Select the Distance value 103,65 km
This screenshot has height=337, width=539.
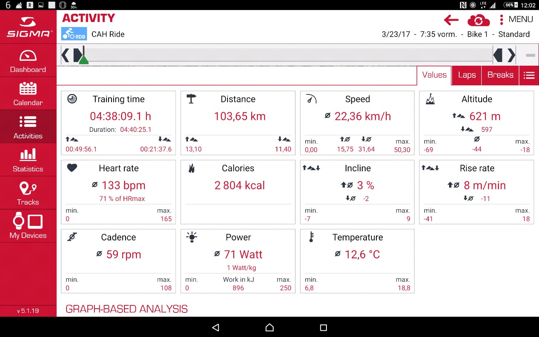tap(240, 116)
